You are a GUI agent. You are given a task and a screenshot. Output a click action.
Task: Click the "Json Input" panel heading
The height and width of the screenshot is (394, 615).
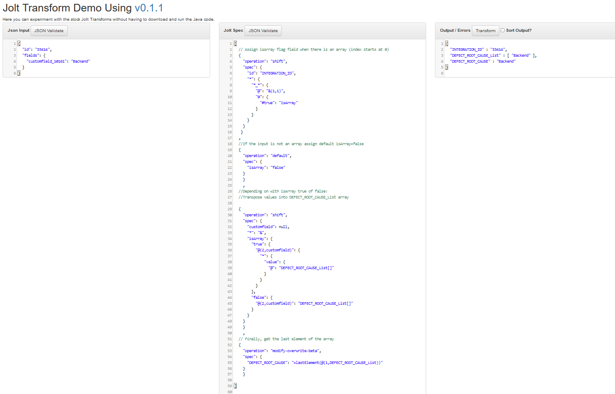click(18, 30)
